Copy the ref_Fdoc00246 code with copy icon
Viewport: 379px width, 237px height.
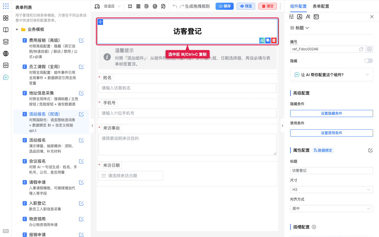361,49
